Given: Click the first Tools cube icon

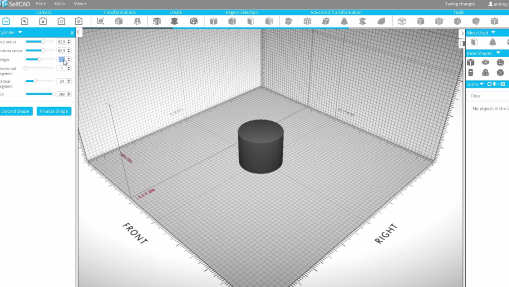Looking at the screenshot, I should point(402,22).
